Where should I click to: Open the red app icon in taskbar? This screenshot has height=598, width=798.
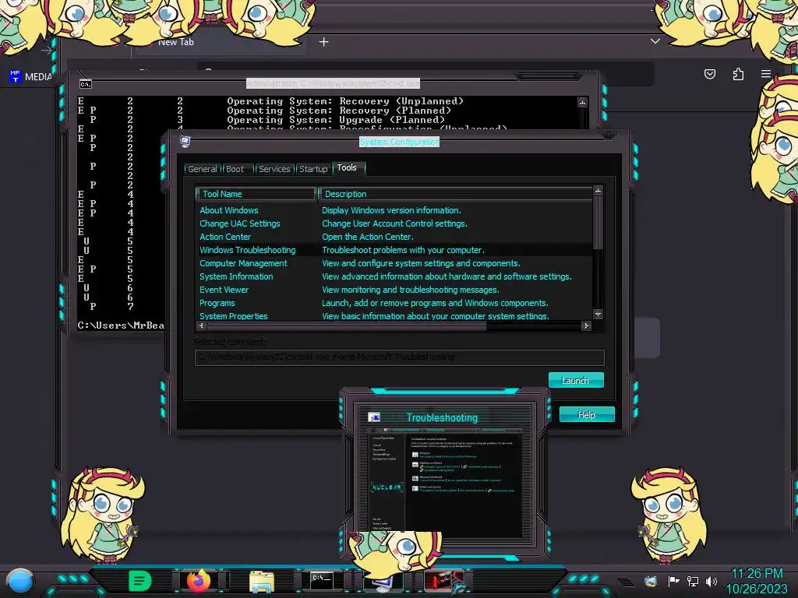[445, 581]
